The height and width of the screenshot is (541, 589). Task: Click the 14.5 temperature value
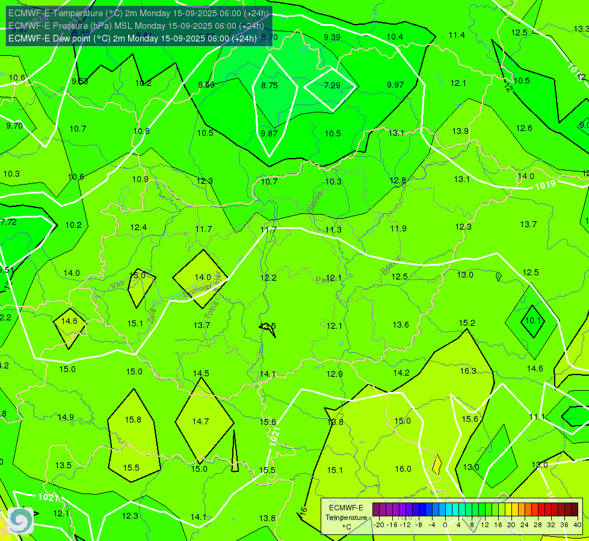tap(201, 373)
